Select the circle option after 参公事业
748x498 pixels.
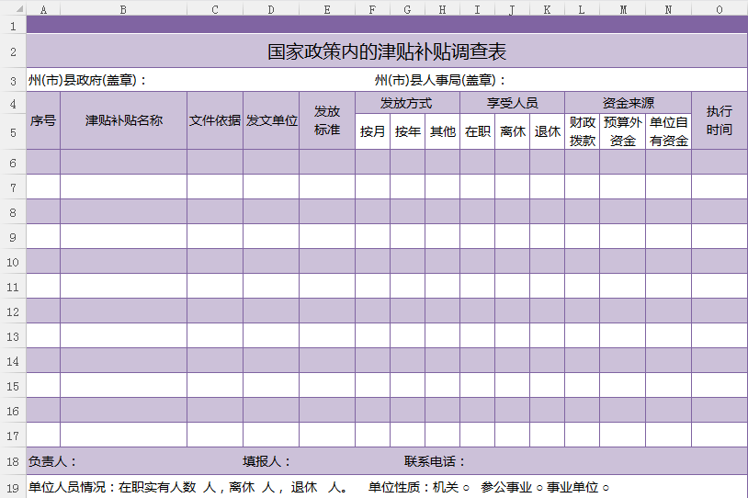pos(539,488)
